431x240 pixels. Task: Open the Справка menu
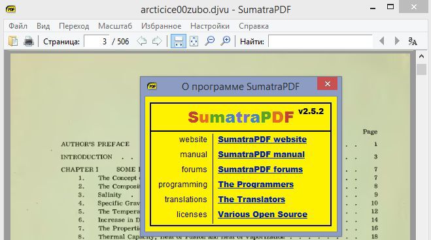(x=253, y=26)
